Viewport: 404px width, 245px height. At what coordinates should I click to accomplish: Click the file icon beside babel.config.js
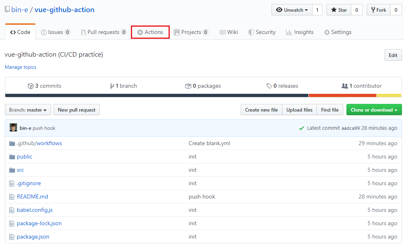[x=12, y=210]
